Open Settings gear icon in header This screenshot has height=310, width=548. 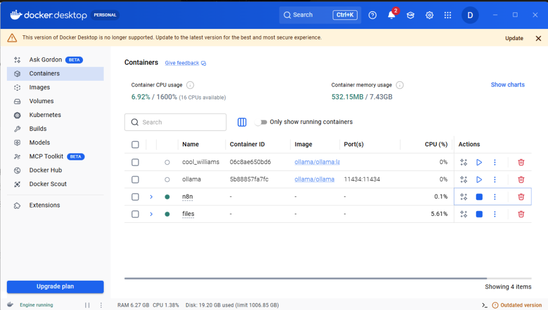click(429, 15)
